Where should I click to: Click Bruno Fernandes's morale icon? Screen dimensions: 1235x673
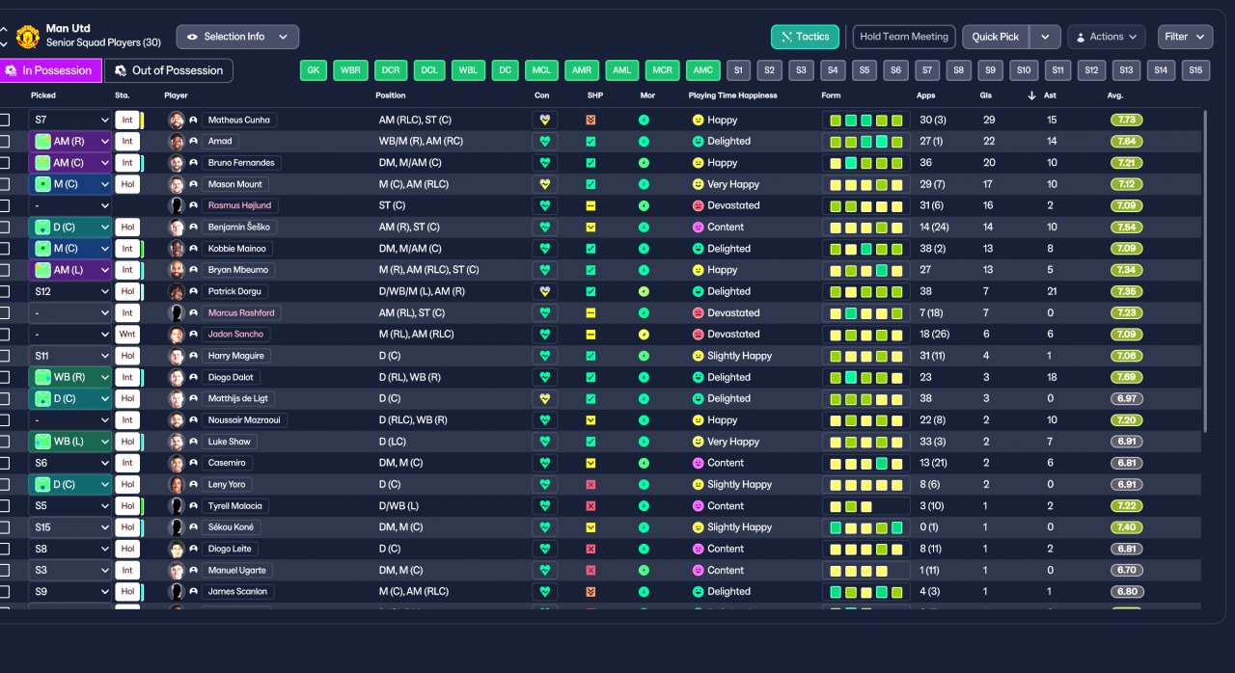click(644, 163)
